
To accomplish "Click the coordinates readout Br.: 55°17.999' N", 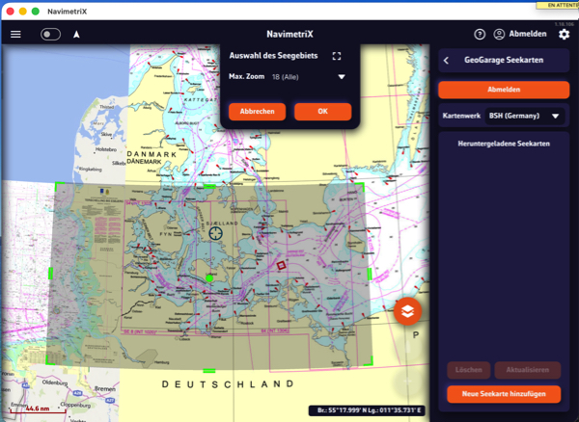I will tap(367, 410).
